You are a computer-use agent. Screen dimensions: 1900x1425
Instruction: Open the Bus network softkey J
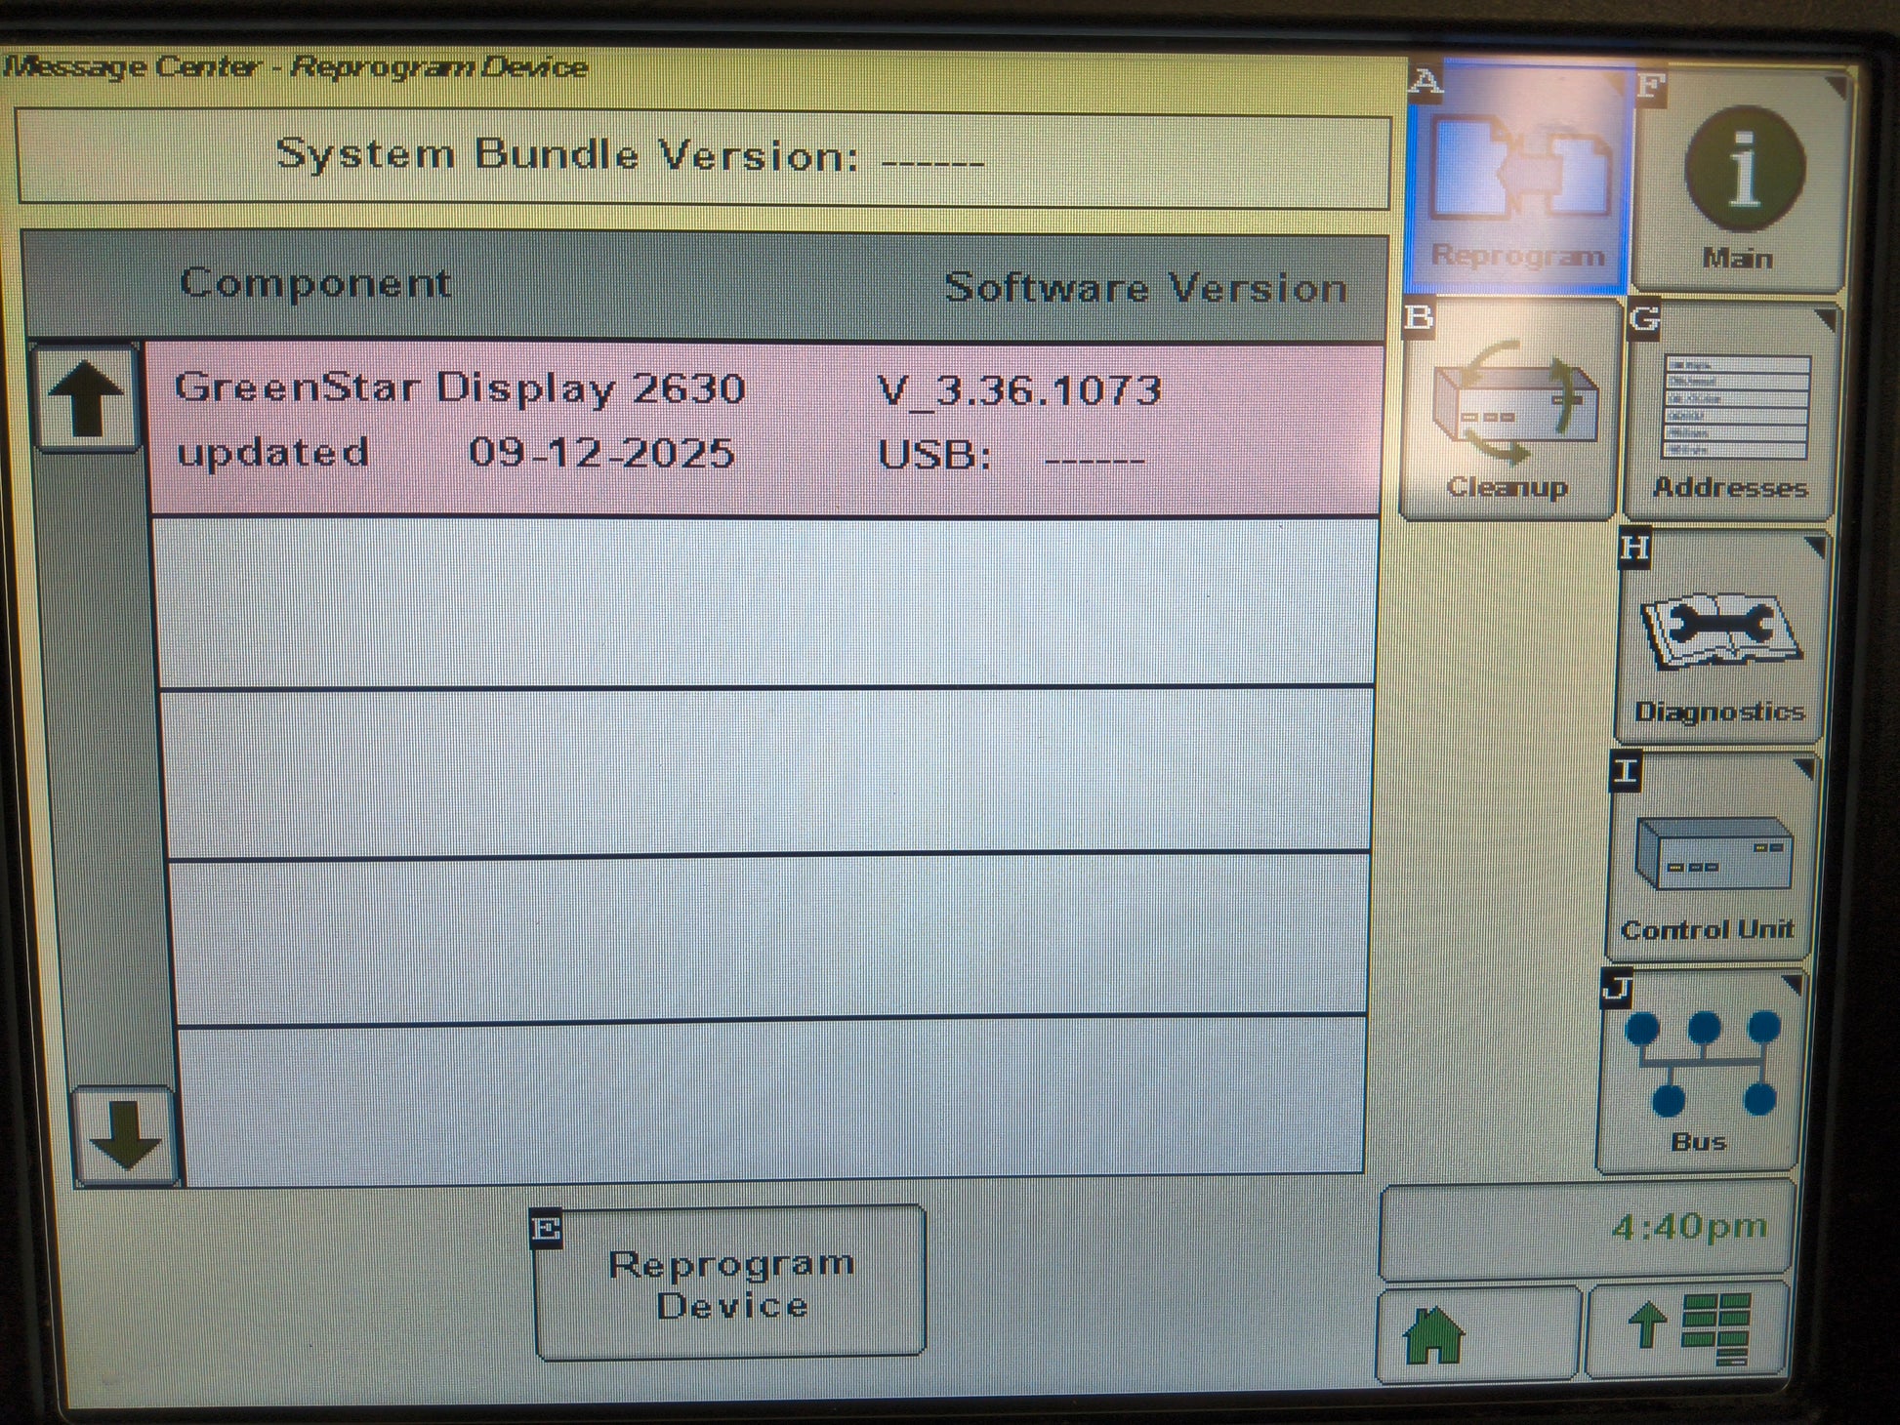1700,1071
